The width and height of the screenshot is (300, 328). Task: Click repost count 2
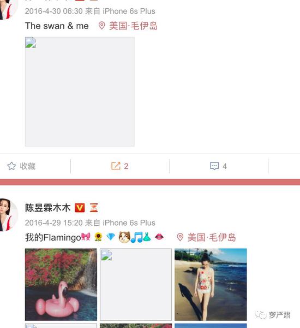(x=126, y=166)
